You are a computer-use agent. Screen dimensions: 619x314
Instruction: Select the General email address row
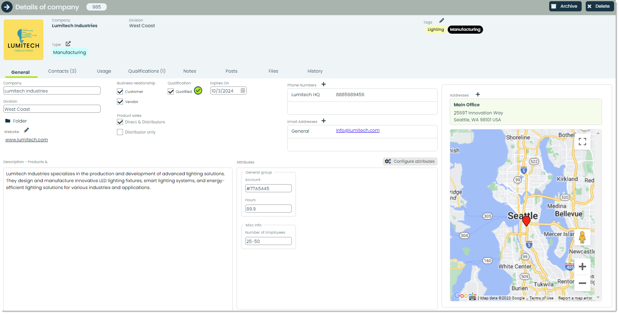(x=362, y=131)
